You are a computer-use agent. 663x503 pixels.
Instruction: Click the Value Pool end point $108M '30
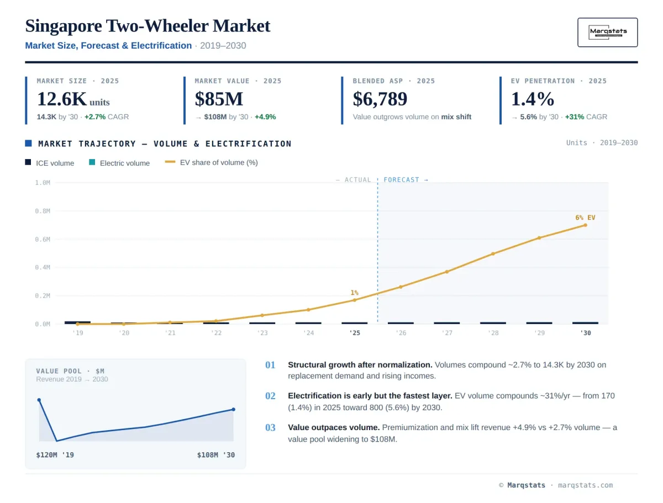point(233,409)
